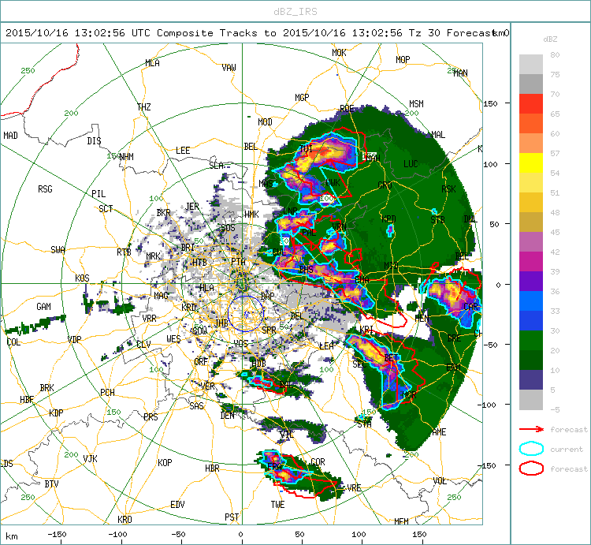Screen dimensions: 591x545
Task: Click the BET station label
Action: click(x=391, y=357)
